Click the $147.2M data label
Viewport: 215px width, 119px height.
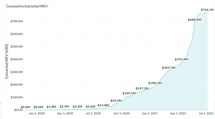(x=142, y=88)
